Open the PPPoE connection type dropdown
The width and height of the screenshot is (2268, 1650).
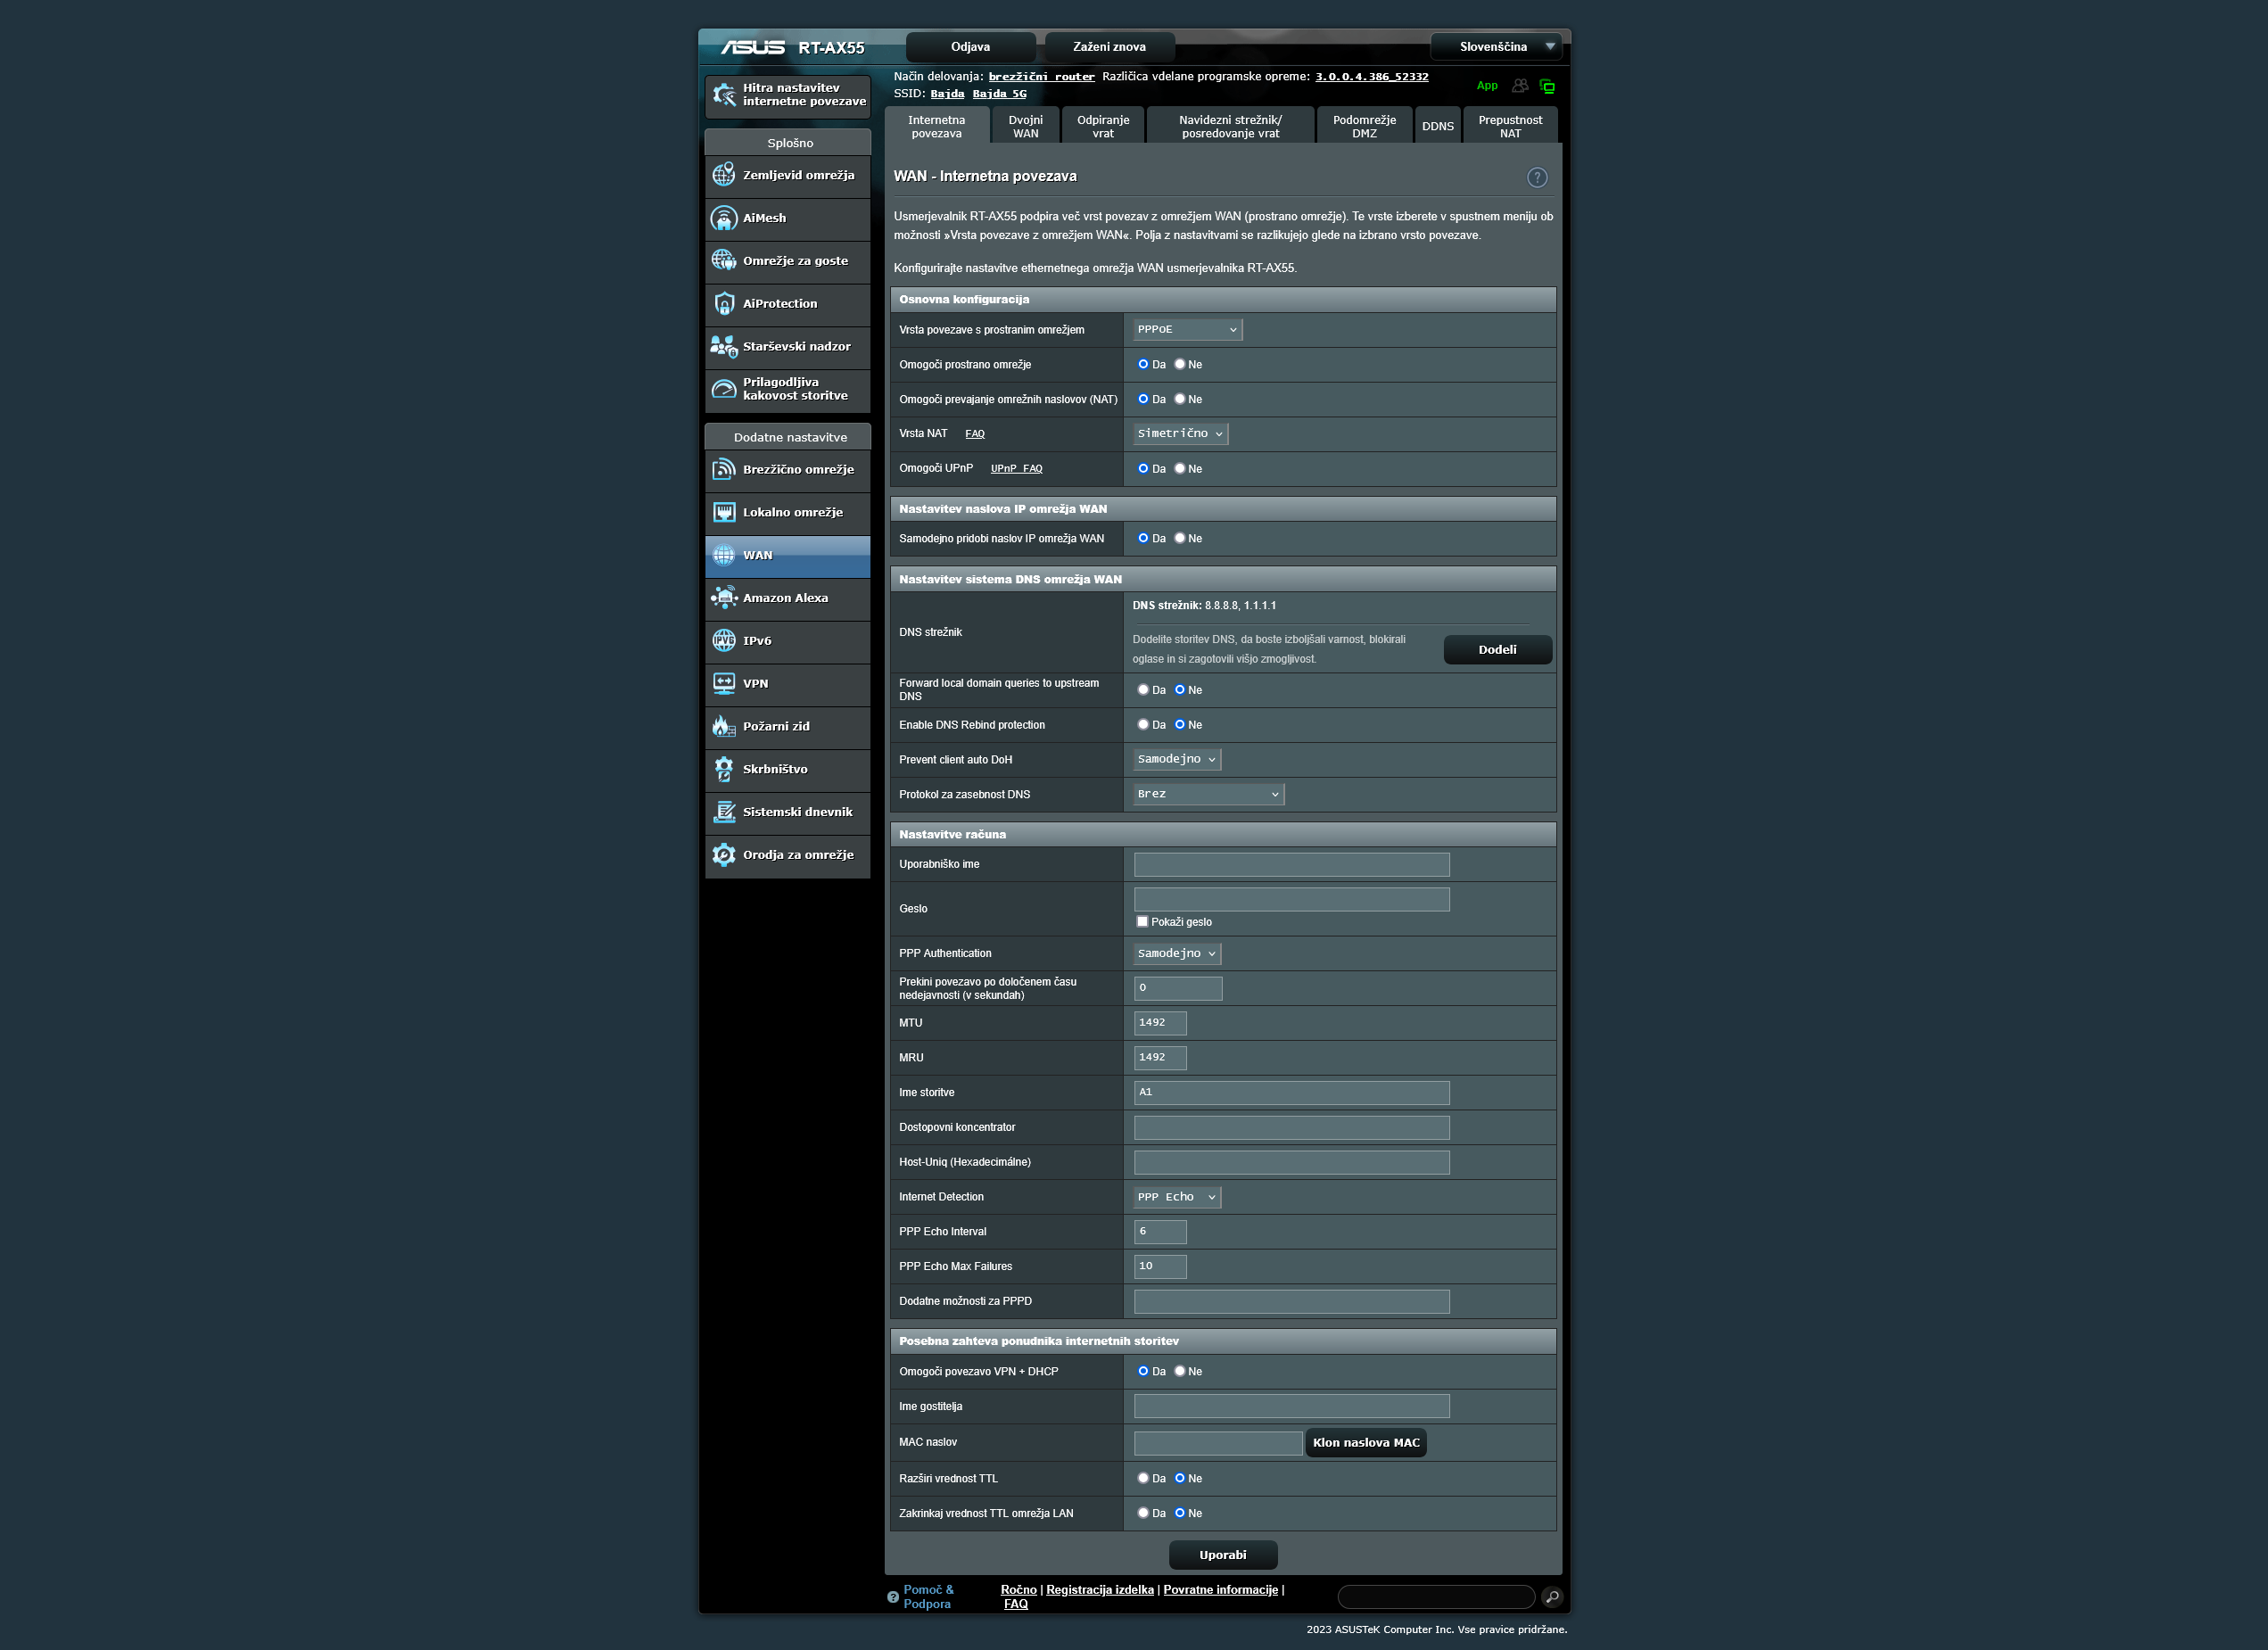coord(1187,330)
